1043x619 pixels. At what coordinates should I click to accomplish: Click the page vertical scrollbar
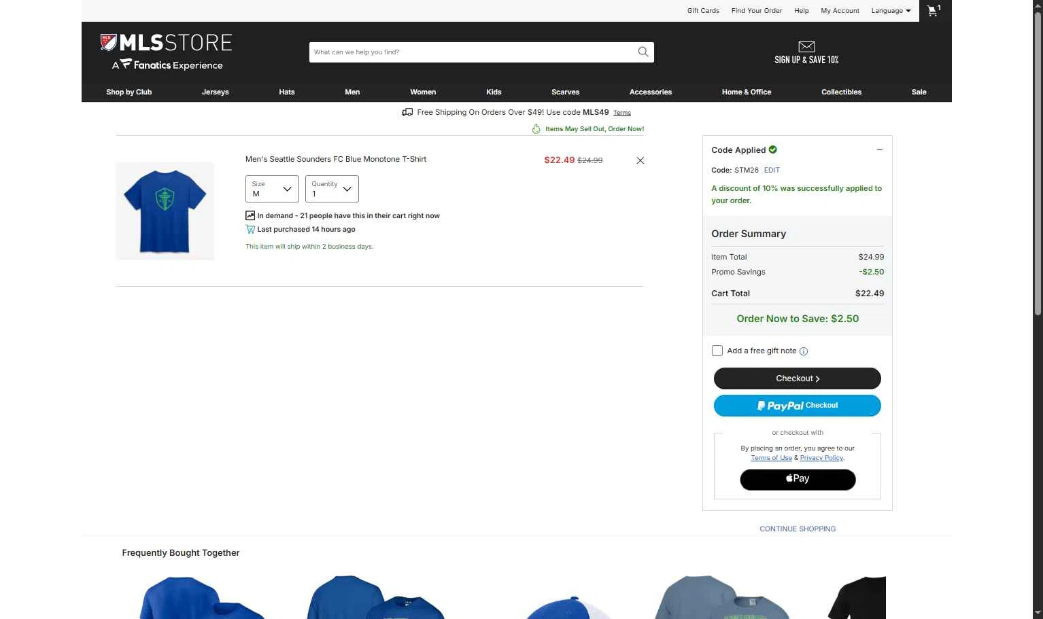coord(1038,163)
